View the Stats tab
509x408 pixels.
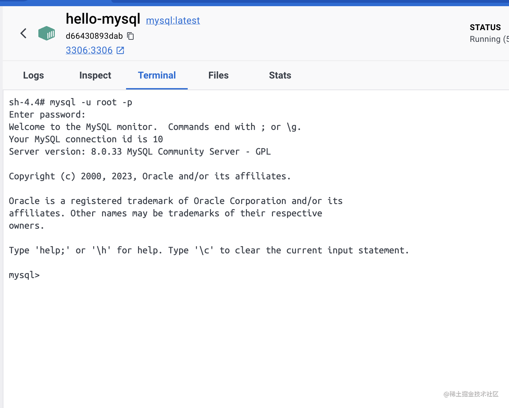tap(280, 75)
